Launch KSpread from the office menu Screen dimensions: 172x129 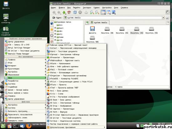(x=76, y=54)
